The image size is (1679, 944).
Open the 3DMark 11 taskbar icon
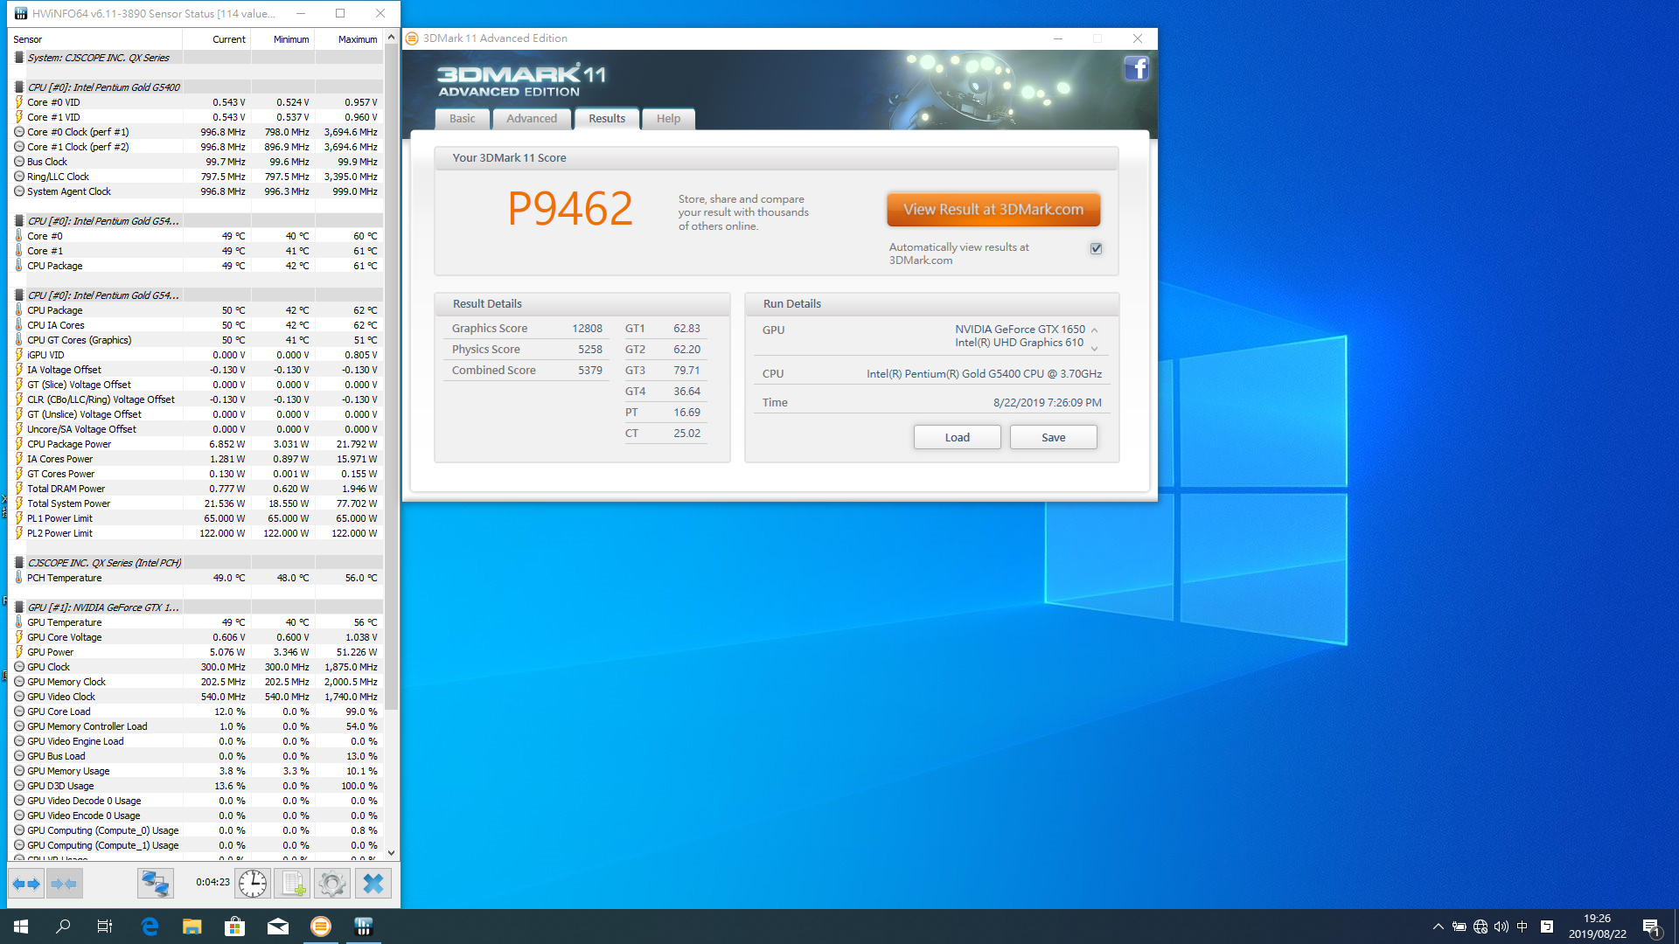pyautogui.click(x=321, y=927)
